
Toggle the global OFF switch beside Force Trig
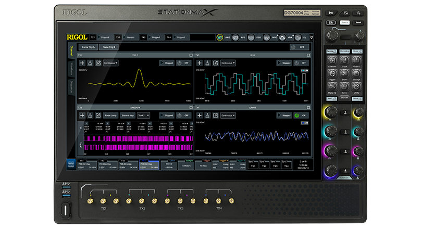pyautogui.click(x=301, y=47)
